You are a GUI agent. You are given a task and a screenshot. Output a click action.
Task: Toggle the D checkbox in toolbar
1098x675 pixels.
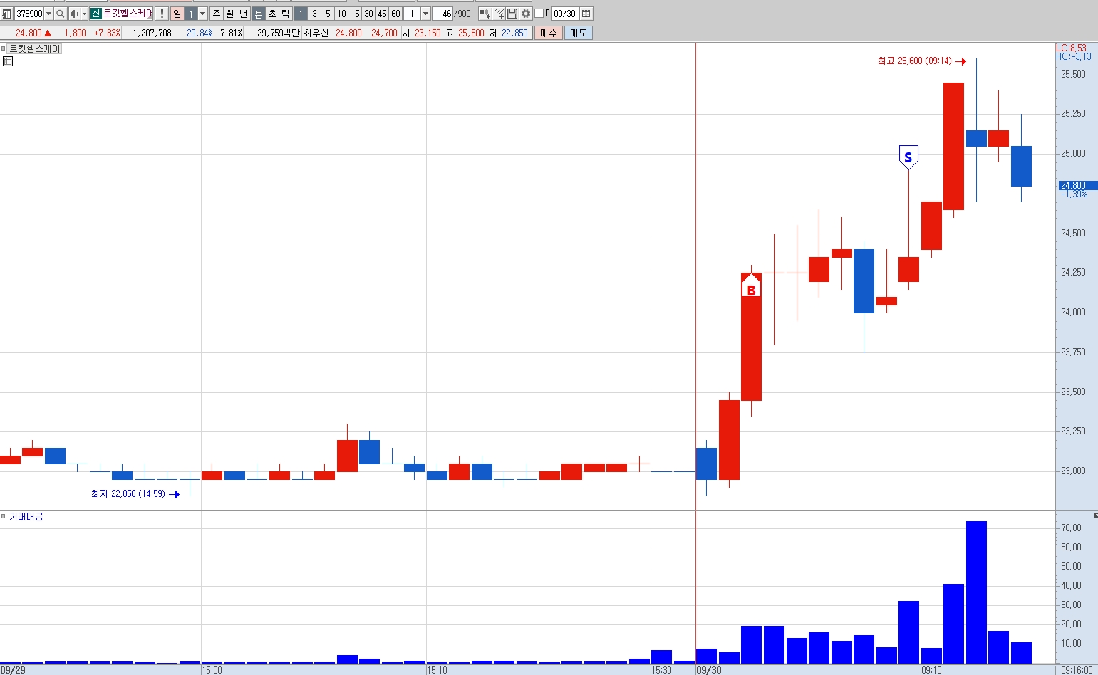pos(539,14)
